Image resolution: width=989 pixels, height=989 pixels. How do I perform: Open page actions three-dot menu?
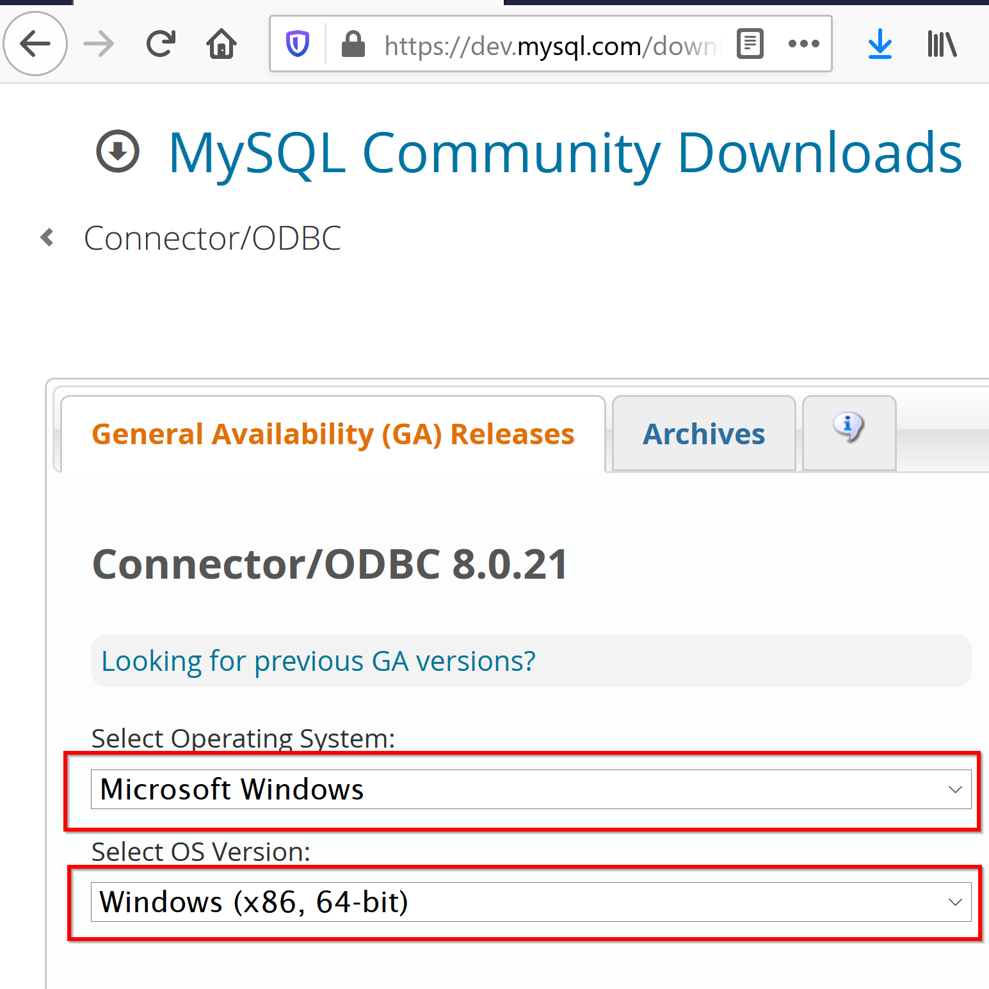coord(804,44)
